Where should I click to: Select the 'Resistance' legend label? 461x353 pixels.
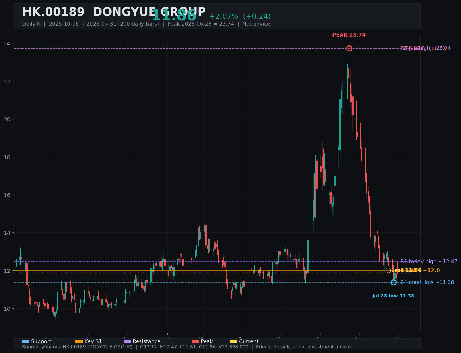pyautogui.click(x=147, y=341)
